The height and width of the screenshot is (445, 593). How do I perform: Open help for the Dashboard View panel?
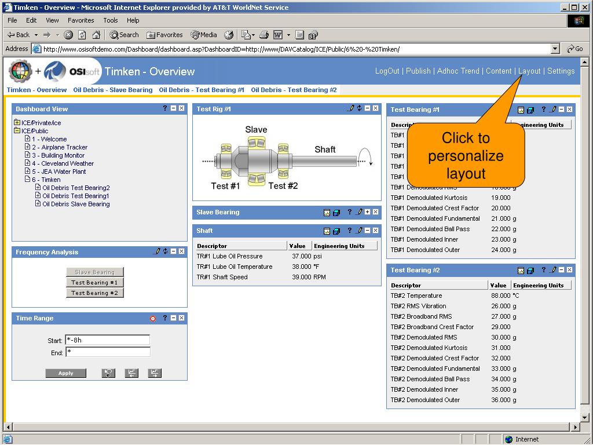[165, 108]
